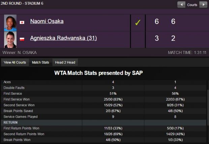Go to previous court with left arrow
Screen dimensions: 209x144
(181, 5)
